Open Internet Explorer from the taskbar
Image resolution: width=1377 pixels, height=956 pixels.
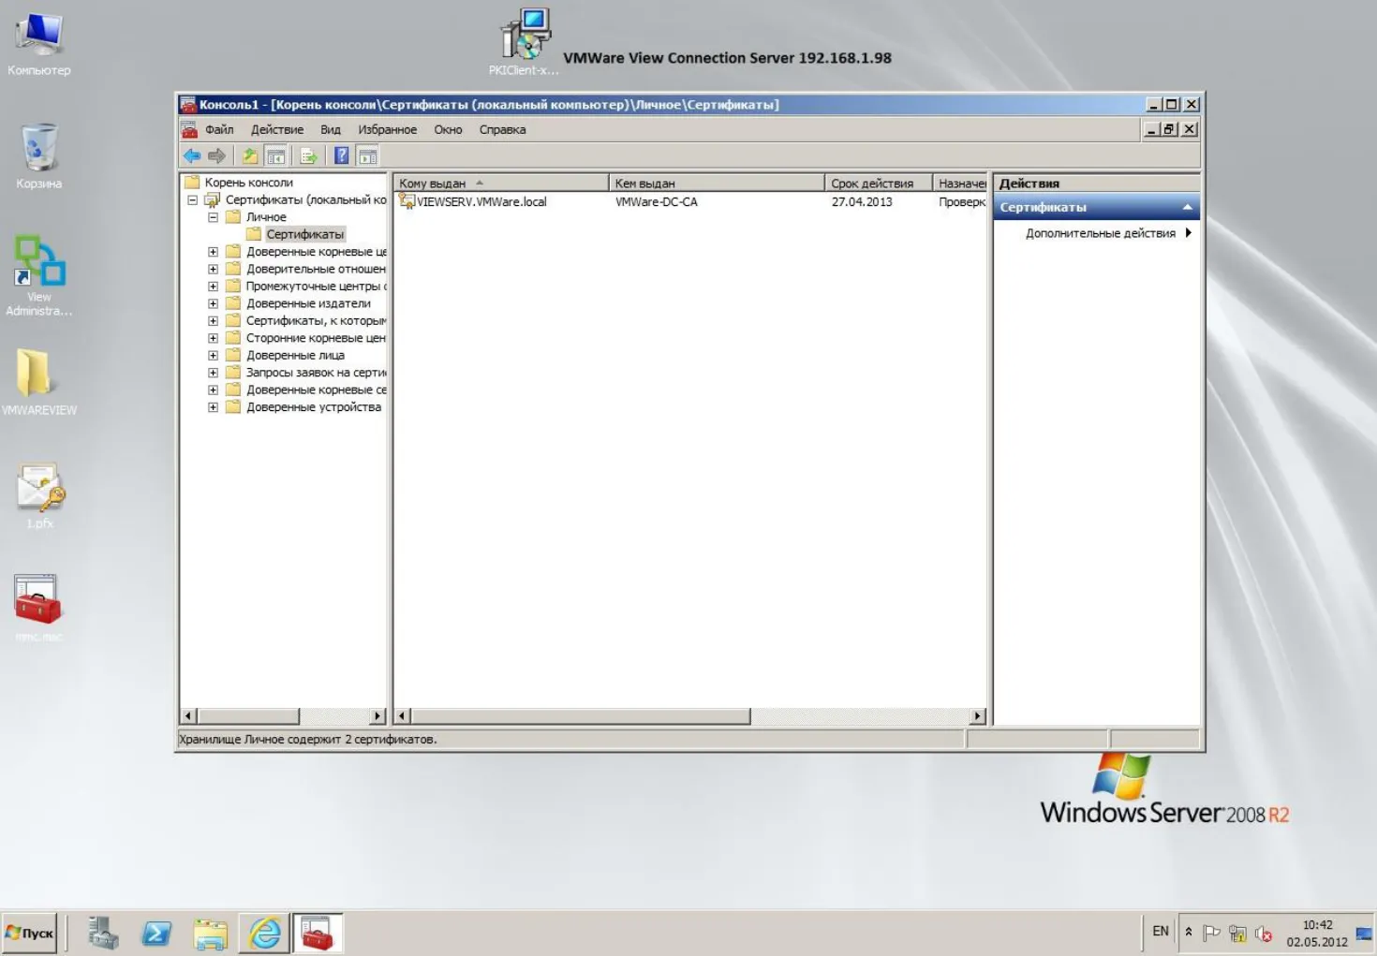coord(265,934)
